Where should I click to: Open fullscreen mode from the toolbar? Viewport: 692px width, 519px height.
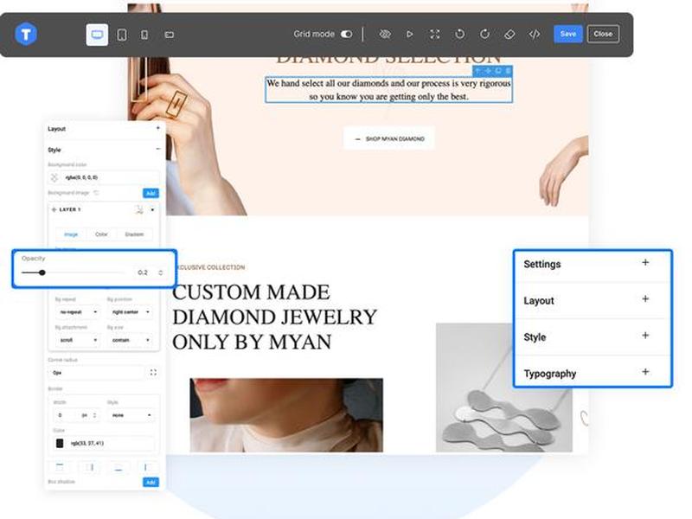coord(435,34)
